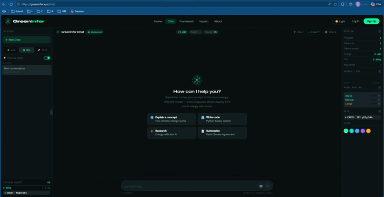
Task: Open the Framework page
Action: click(x=186, y=21)
